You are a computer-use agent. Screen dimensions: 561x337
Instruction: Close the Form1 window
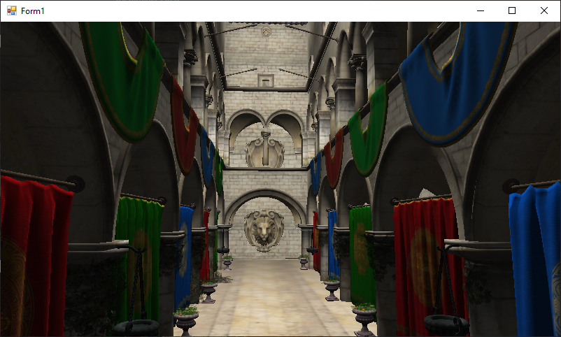click(544, 11)
